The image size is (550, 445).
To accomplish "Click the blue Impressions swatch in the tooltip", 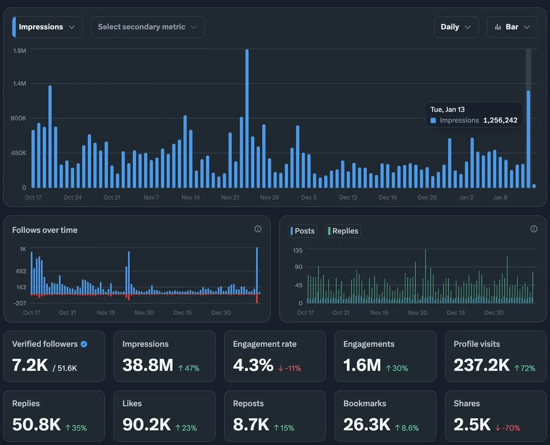I will tap(433, 121).
